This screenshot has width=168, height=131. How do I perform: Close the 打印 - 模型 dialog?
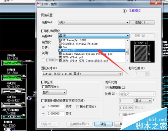pyautogui.click(x=156, y=3)
